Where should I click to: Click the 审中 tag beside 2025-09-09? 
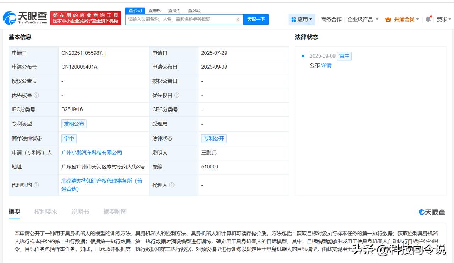click(x=344, y=56)
